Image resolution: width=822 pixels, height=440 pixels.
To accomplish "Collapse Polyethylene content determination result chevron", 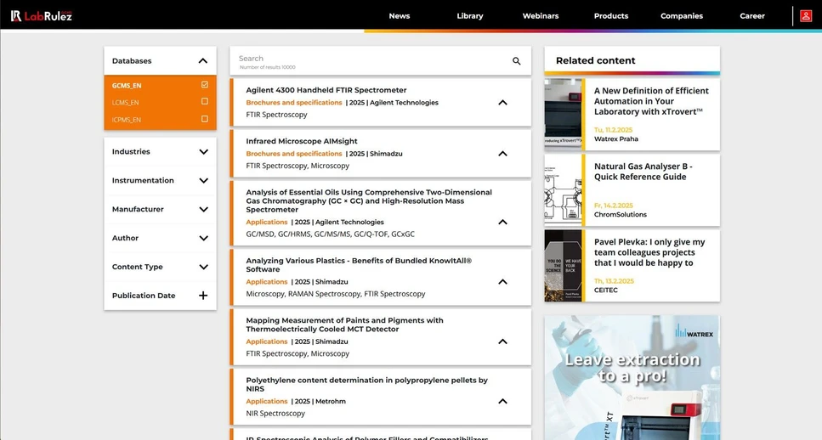I will (502, 401).
